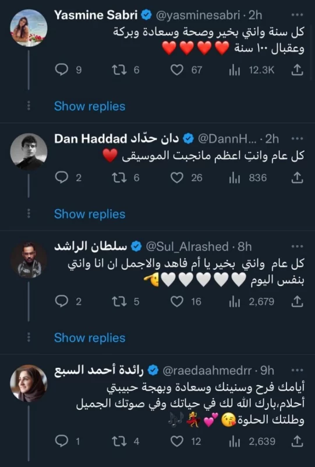Open @yasminesabri profile handle
This screenshot has width=315, height=467.
tap(197, 15)
